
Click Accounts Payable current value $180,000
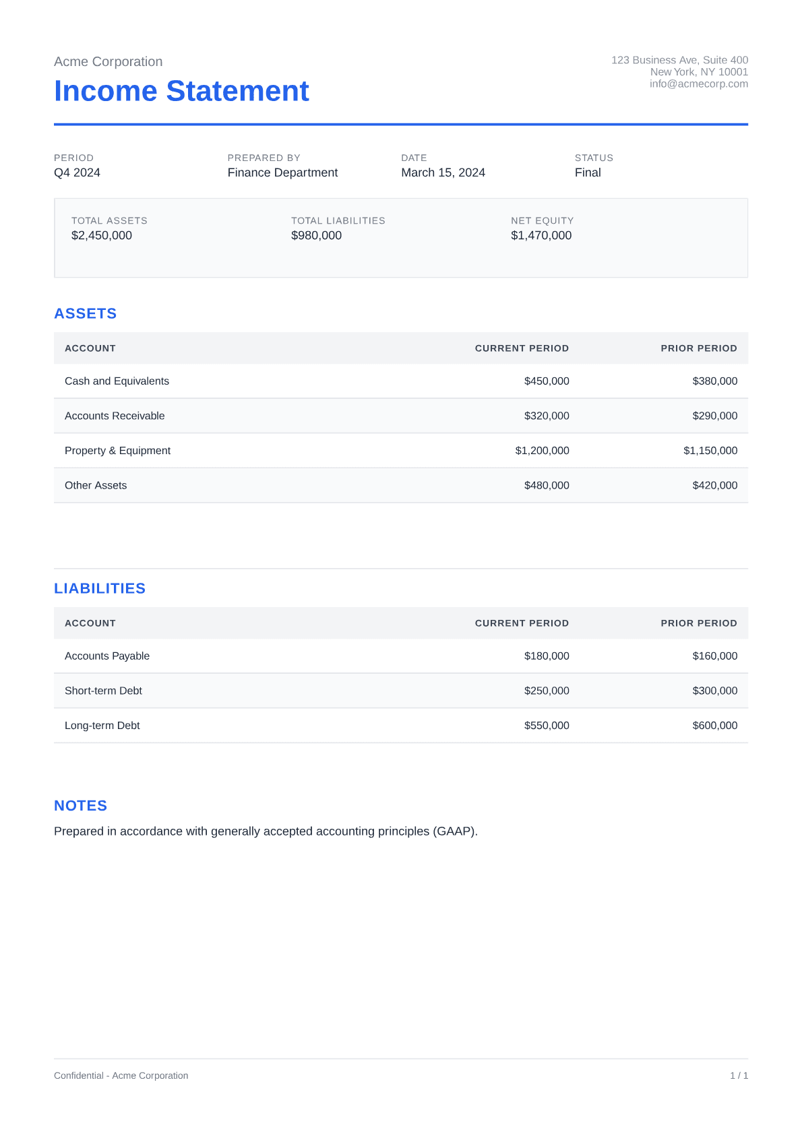[x=547, y=656]
